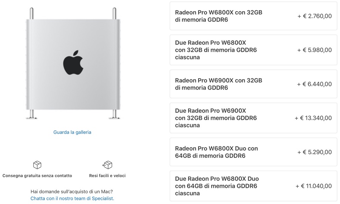Click the + € 5.980,00 price
This screenshot has width=340, height=204.
314,50
